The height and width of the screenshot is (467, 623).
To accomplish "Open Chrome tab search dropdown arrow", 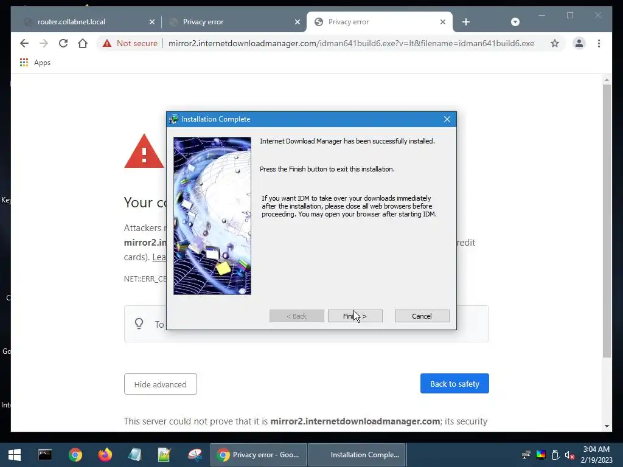I will [x=515, y=22].
